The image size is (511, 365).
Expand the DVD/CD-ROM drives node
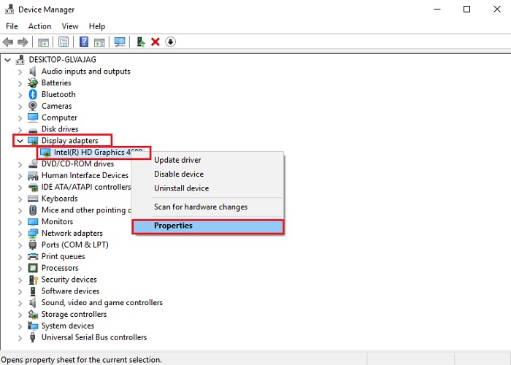[x=20, y=164]
